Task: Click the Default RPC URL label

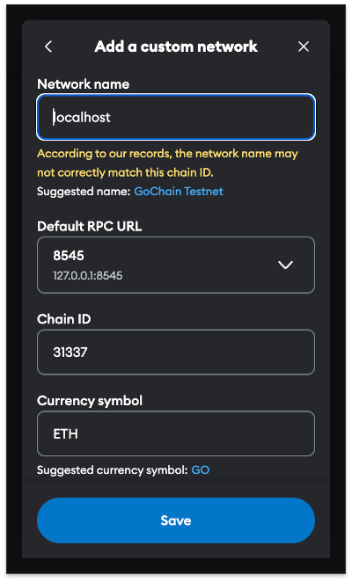Action: 89,227
